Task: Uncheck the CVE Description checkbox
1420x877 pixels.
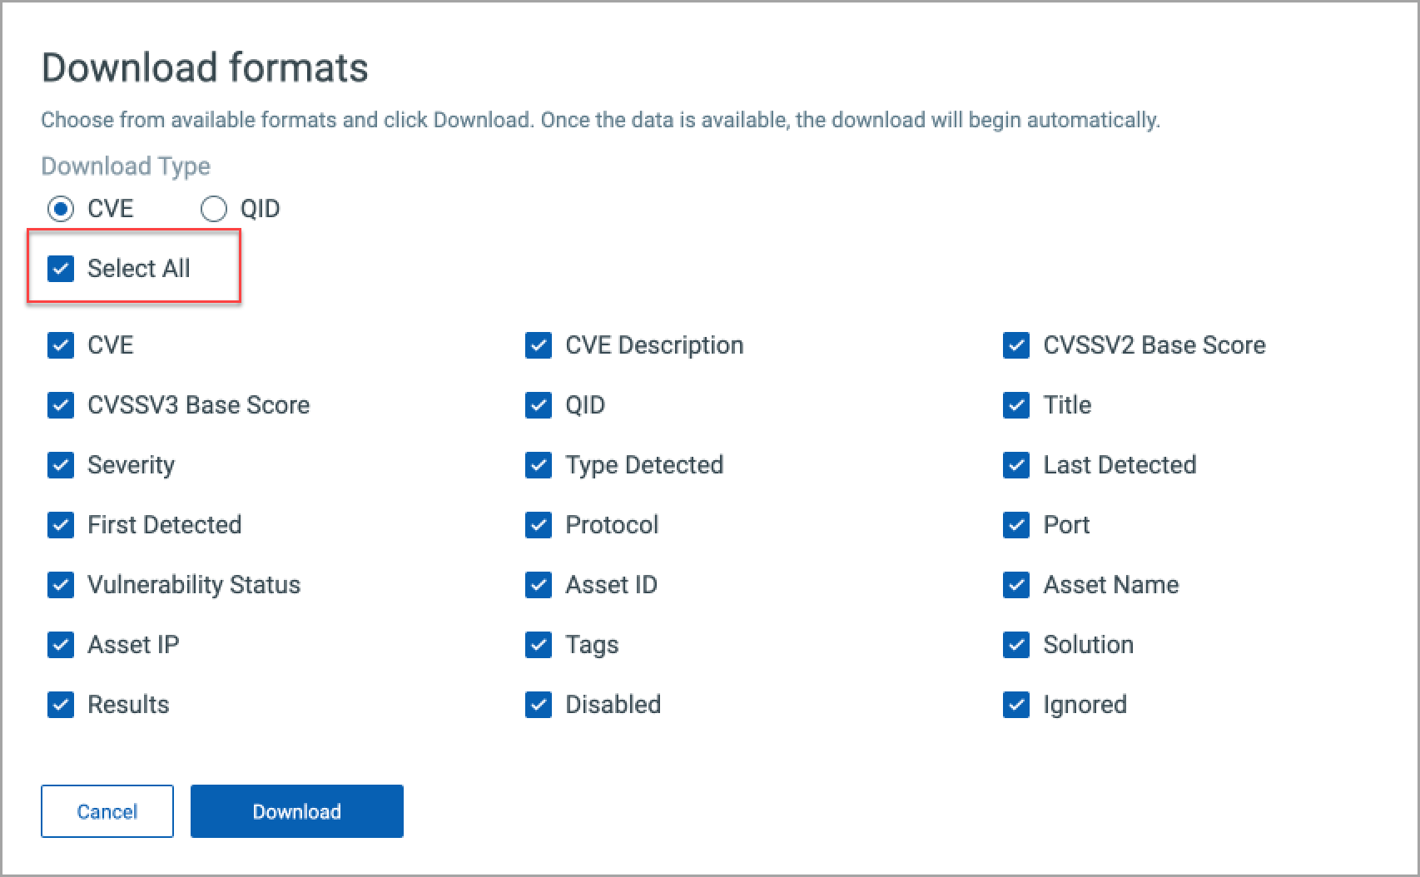Action: [x=539, y=345]
